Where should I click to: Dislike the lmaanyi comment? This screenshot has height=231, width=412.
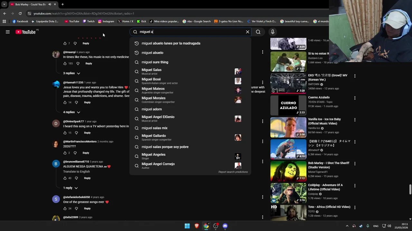coord(78,64)
